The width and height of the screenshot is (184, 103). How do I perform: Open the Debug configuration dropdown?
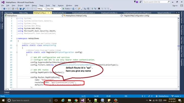pyautogui.click(x=41, y=9)
